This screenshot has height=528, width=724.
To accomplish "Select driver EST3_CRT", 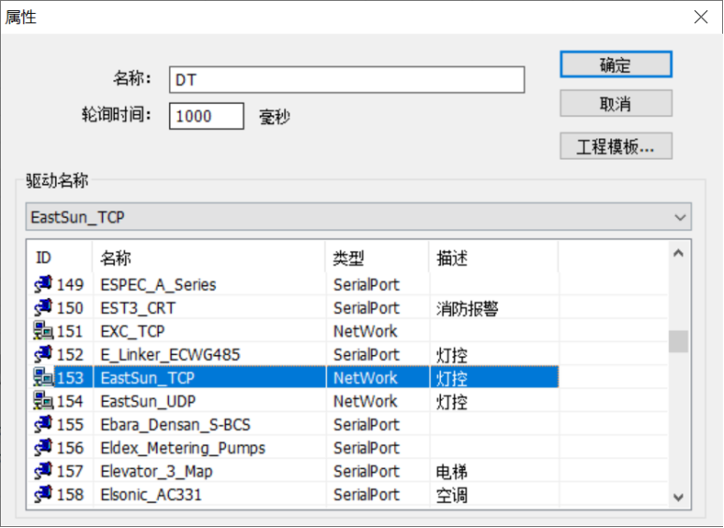I will [138, 308].
